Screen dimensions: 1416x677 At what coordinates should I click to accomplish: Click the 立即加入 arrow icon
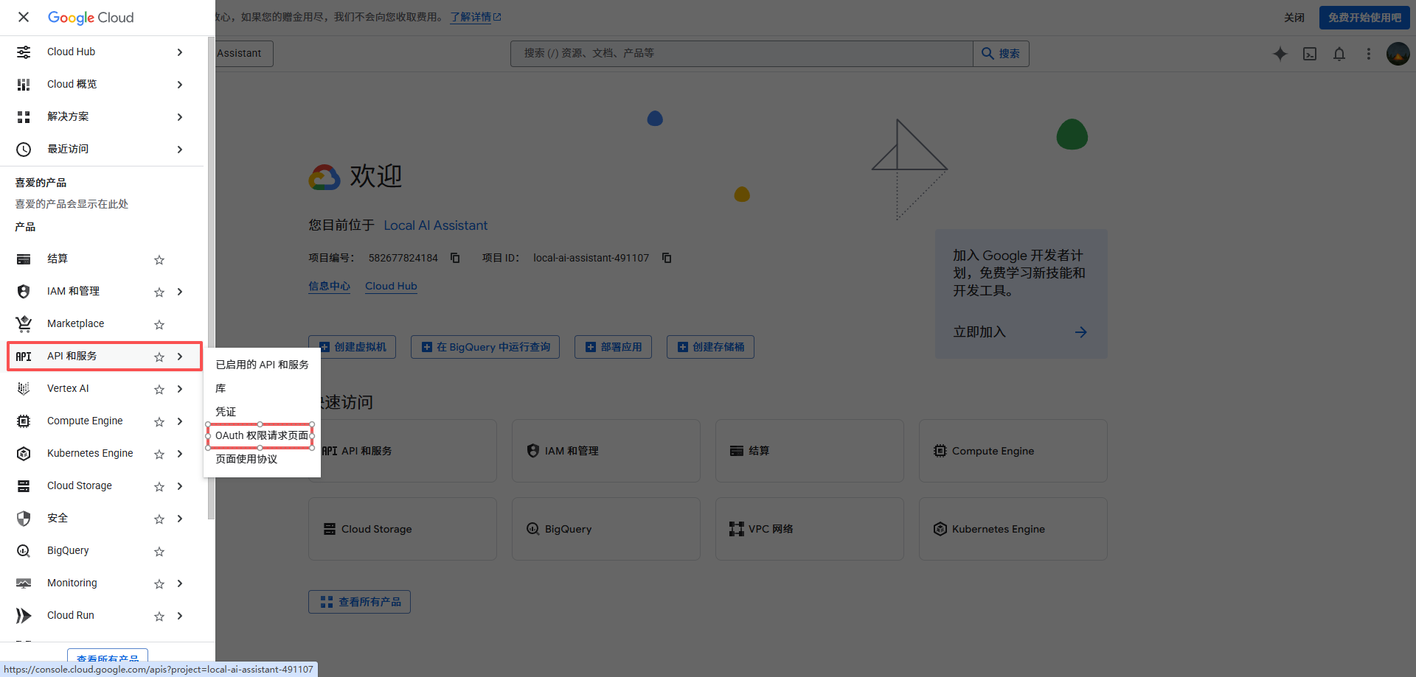point(1081,332)
